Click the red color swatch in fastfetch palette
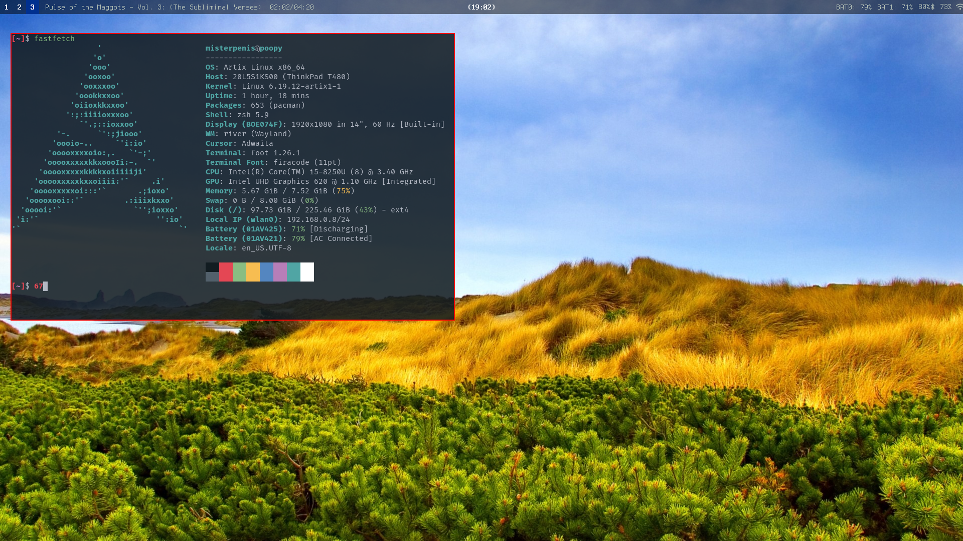This screenshot has width=963, height=541. (226, 272)
